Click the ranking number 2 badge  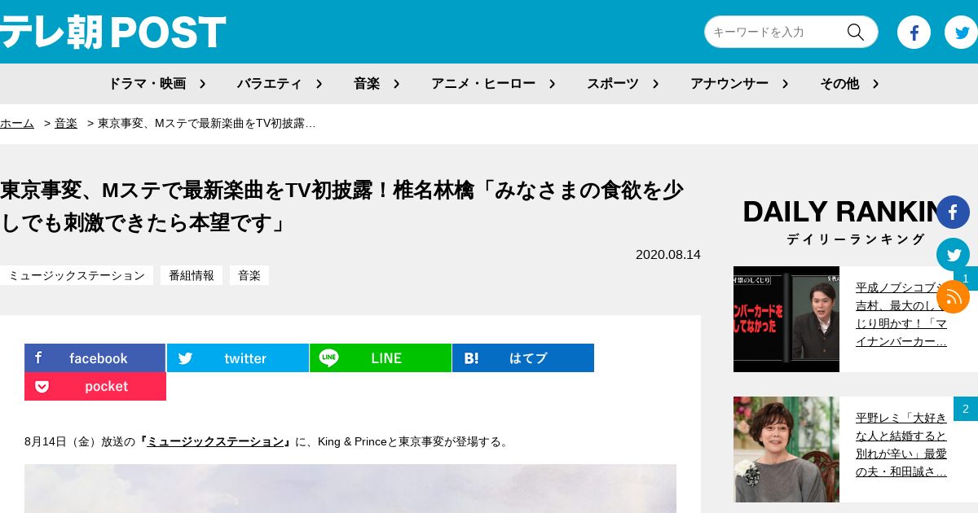click(x=966, y=409)
